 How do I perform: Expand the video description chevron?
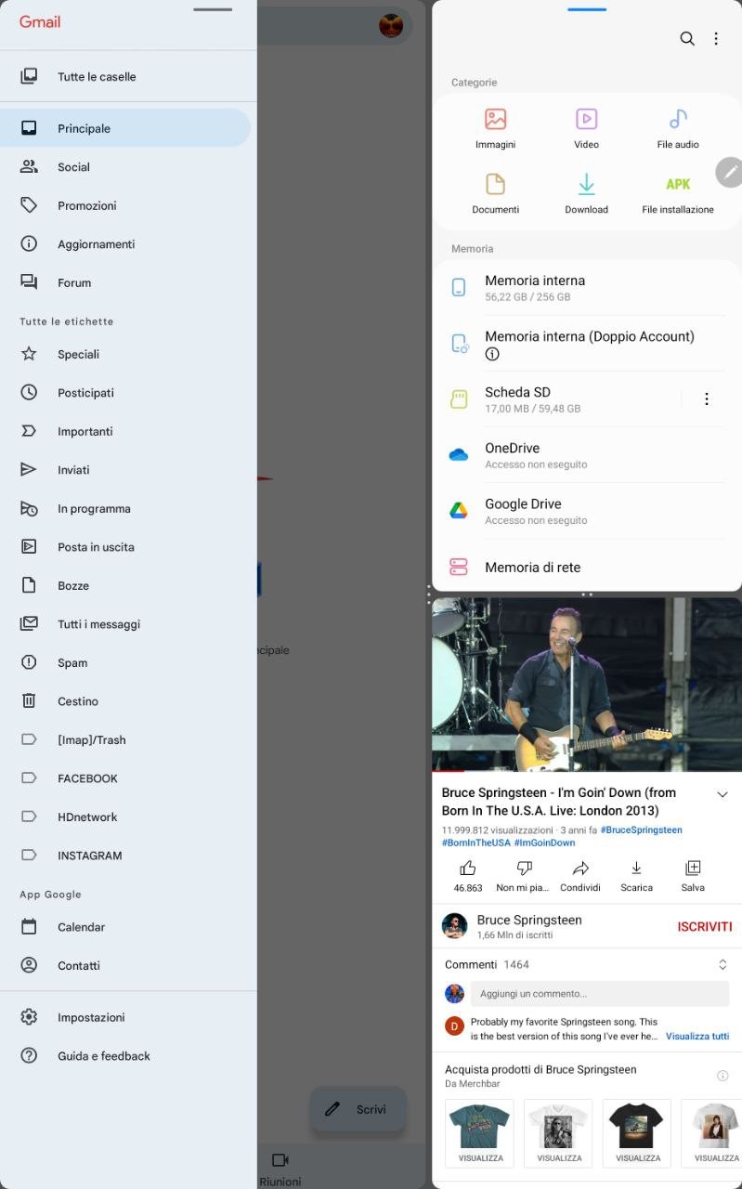coord(722,794)
